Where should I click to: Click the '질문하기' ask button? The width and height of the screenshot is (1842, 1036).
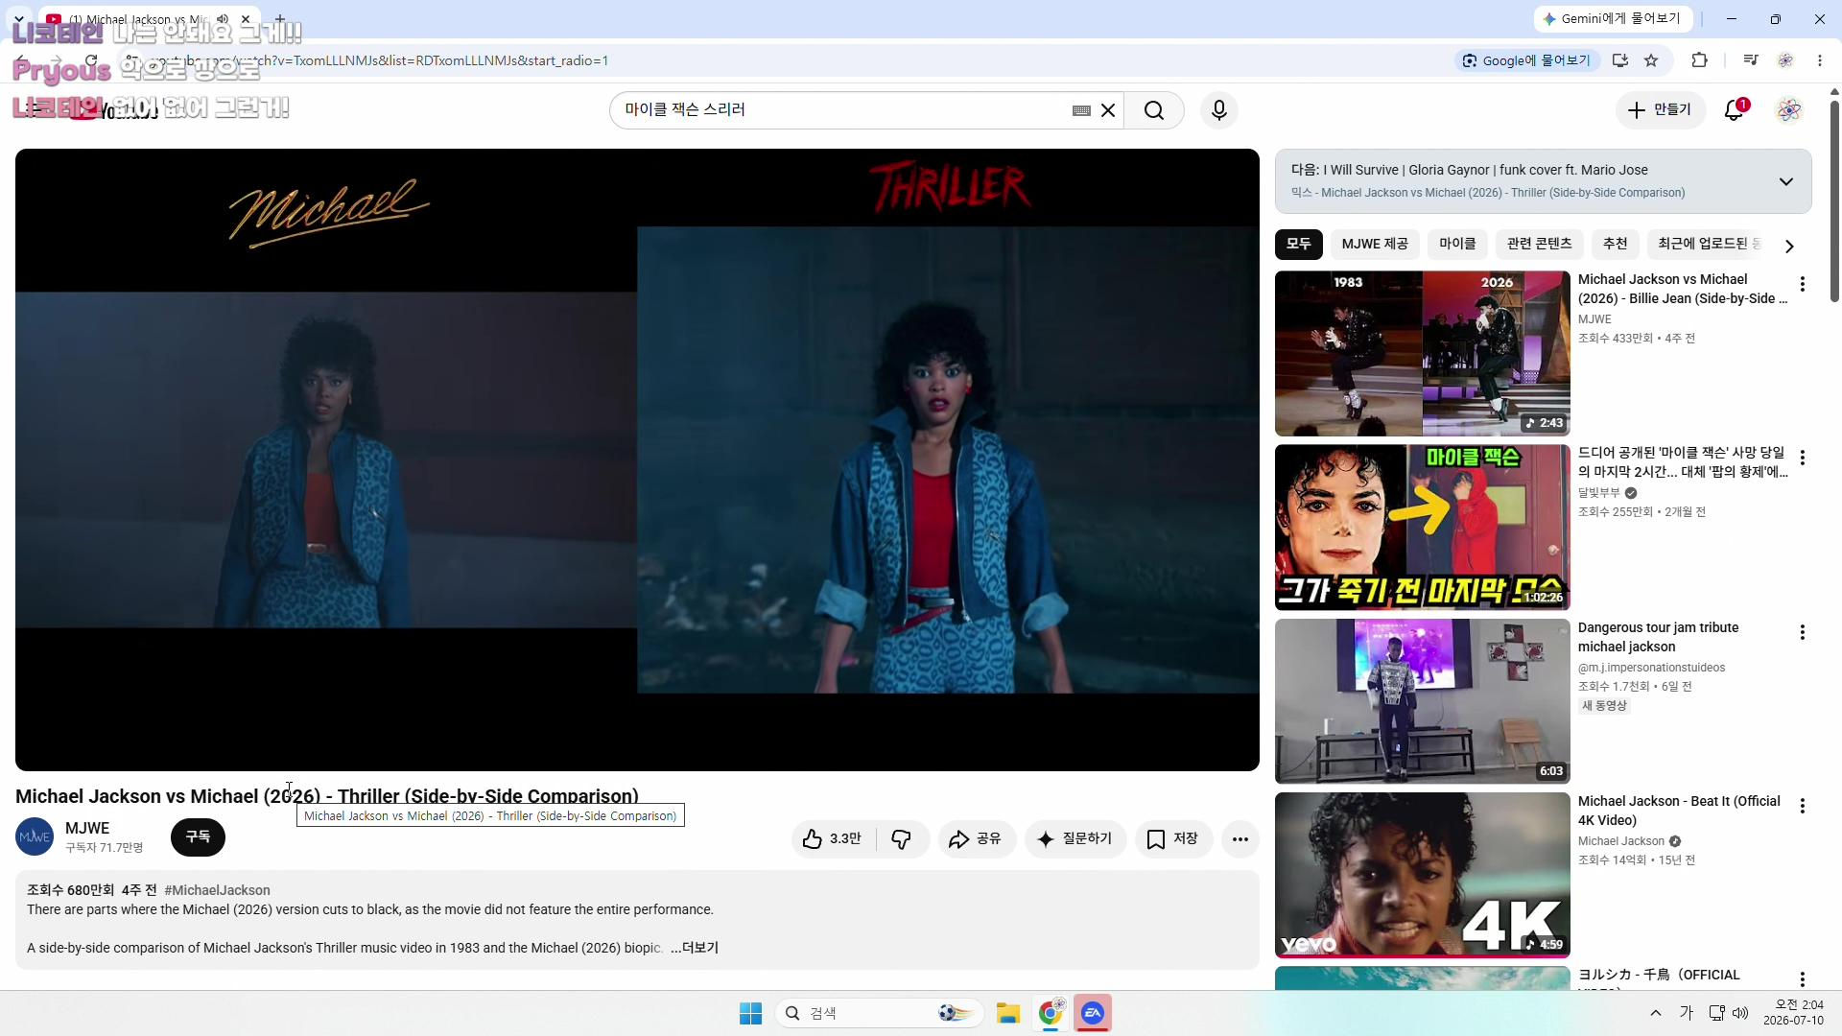(1075, 839)
